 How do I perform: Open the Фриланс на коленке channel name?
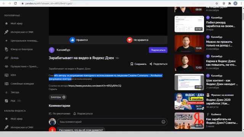pos(222,95)
